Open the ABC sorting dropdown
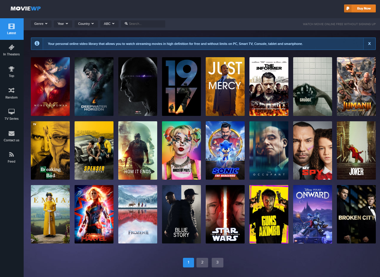Viewport: 380px width, 277px height. coord(109,24)
